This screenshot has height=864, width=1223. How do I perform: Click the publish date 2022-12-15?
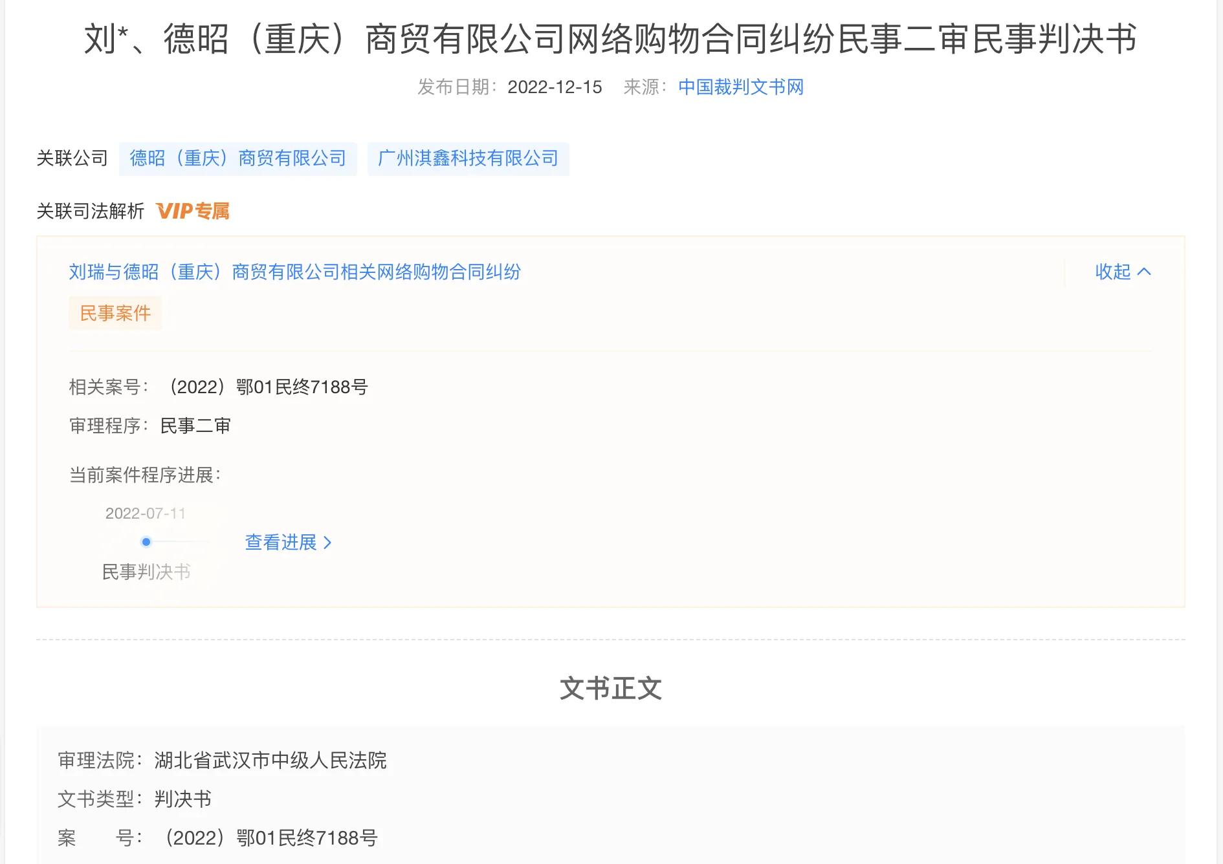(x=555, y=87)
